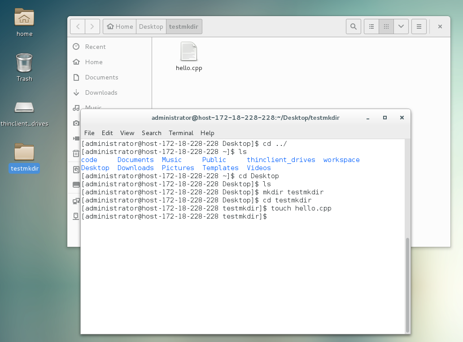
Task: Switch to list view in Files
Action: (x=371, y=26)
